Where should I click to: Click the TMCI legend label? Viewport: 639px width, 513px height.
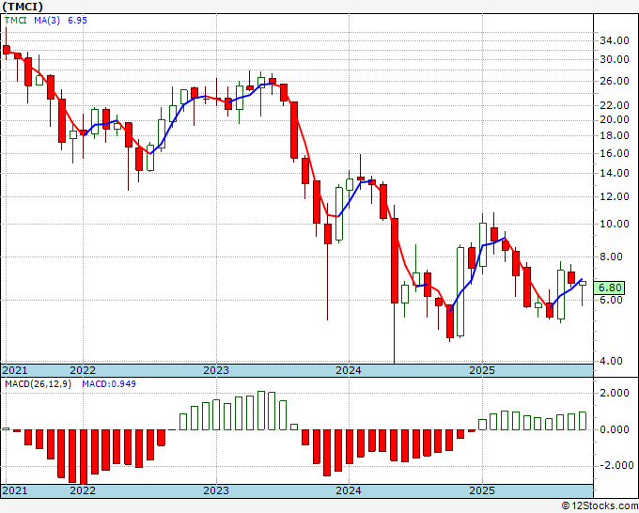coord(15,21)
